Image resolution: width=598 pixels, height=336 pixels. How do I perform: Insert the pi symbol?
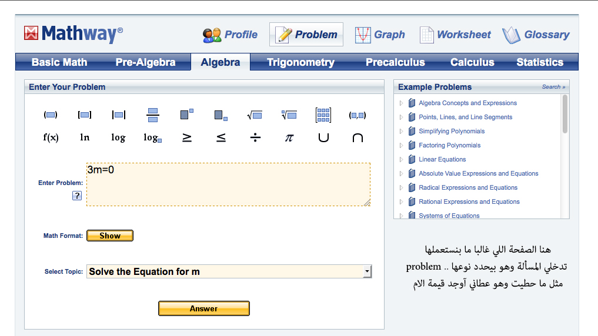(x=289, y=137)
